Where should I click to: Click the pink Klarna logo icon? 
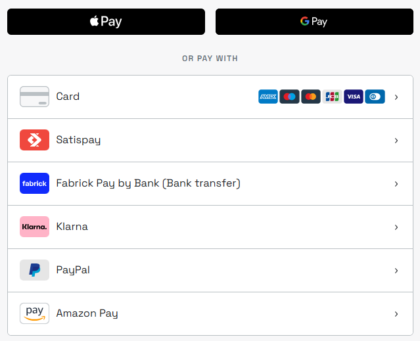pos(35,227)
